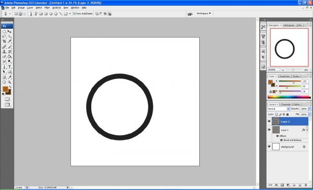Image resolution: width=313 pixels, height=190 pixels.
Task: Switch to the Channels tab
Action: click(x=286, y=104)
